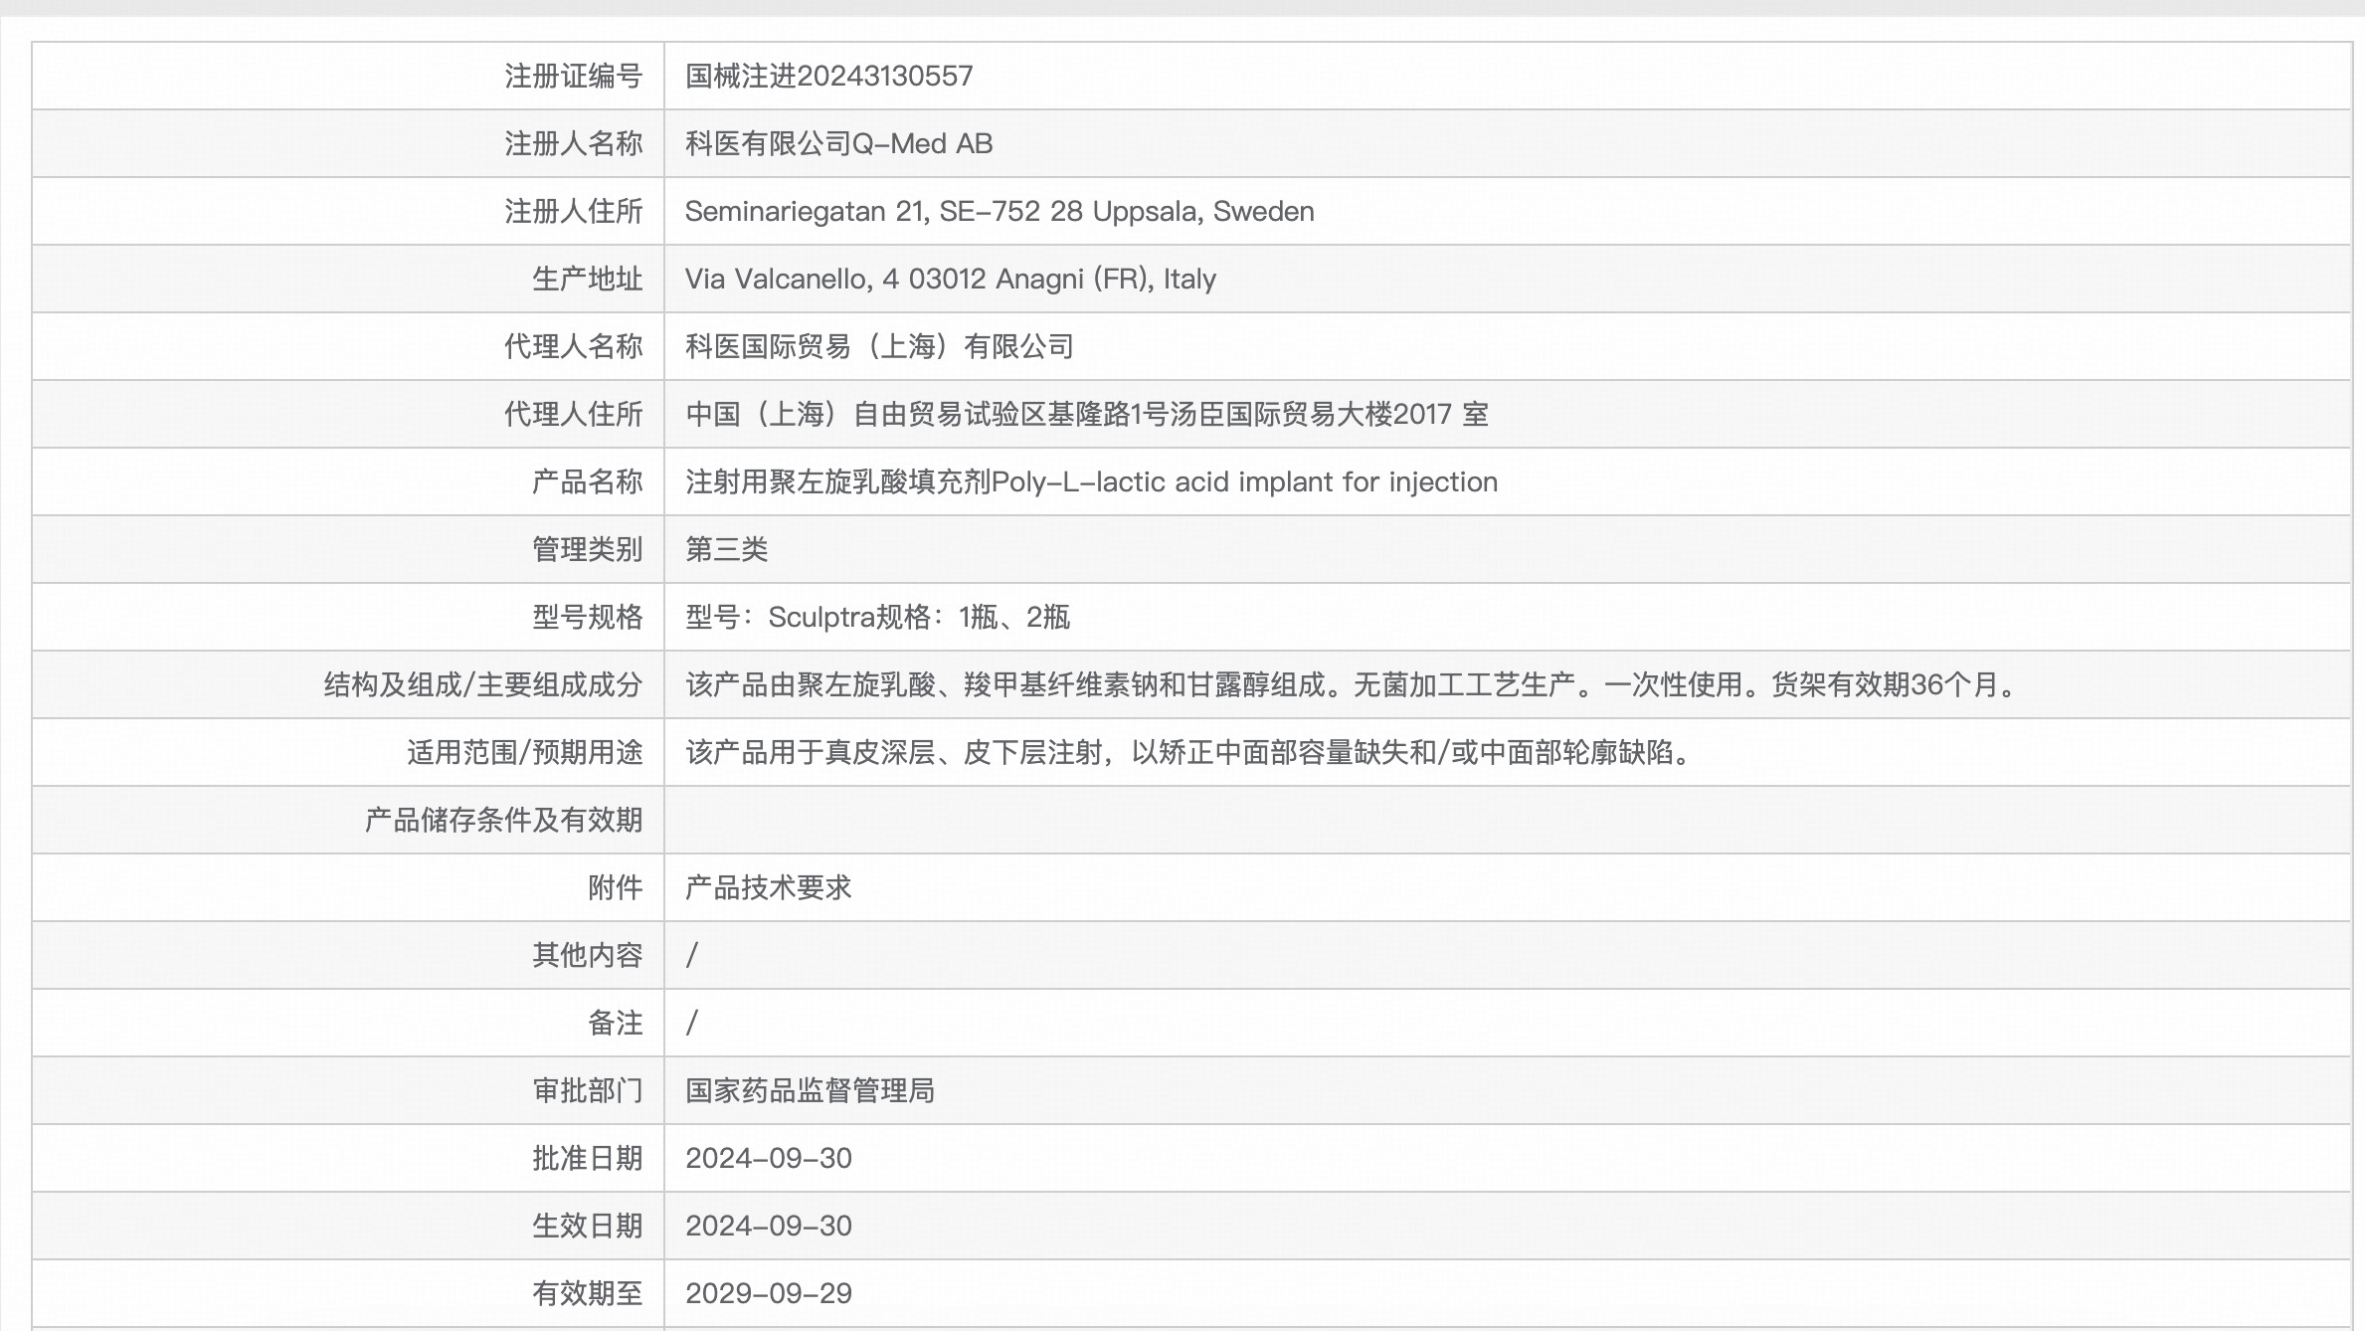Select the intended use description text
The width and height of the screenshot is (2365, 1331).
pos(1183,753)
